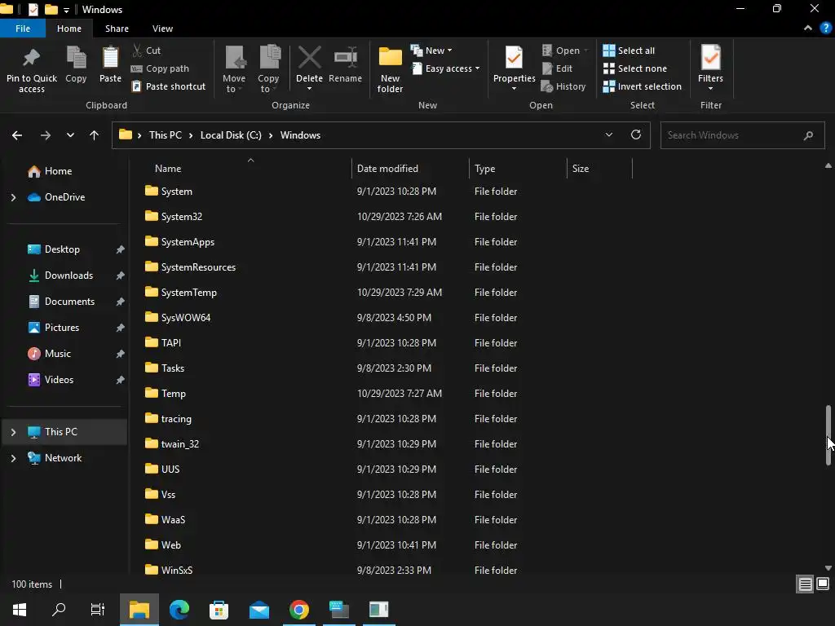Click Local Disk (C:) in address bar

tap(231, 135)
